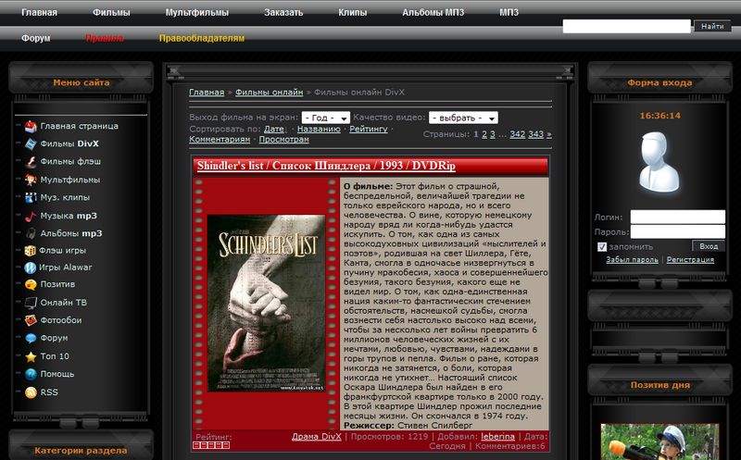Toggle the запомнить checkbox
The height and width of the screenshot is (460, 741).
601,246
